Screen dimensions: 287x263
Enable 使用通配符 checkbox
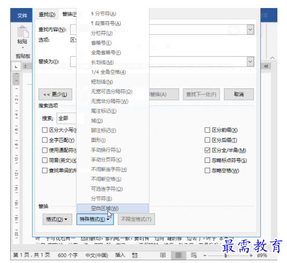click(45, 151)
